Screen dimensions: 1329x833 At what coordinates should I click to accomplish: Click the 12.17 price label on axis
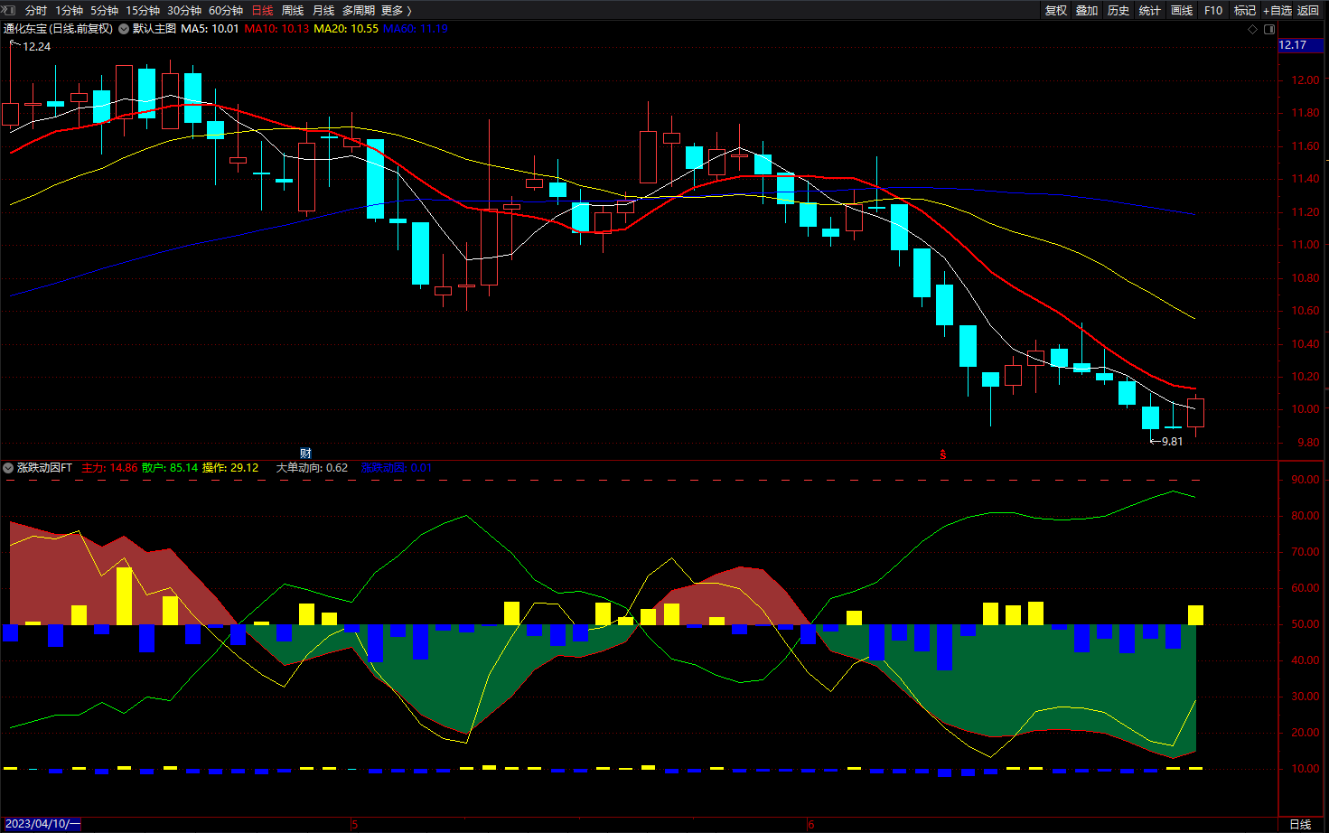[x=1293, y=45]
